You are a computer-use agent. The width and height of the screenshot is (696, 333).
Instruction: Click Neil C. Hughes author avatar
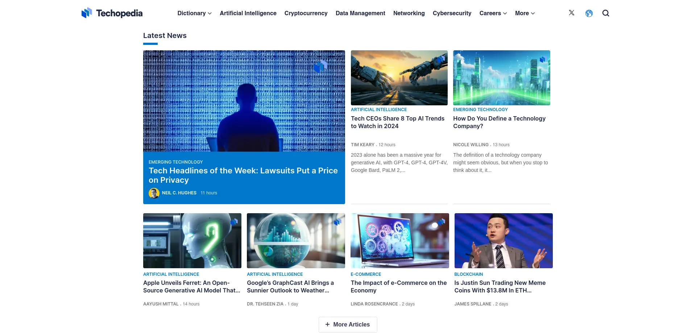click(x=154, y=193)
